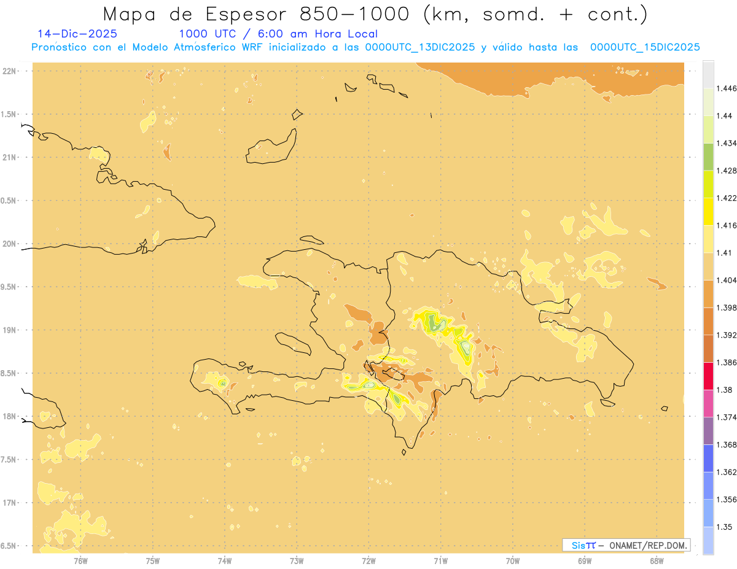Pick the light blue swatch between 1.35 and 1.356

(x=708, y=513)
